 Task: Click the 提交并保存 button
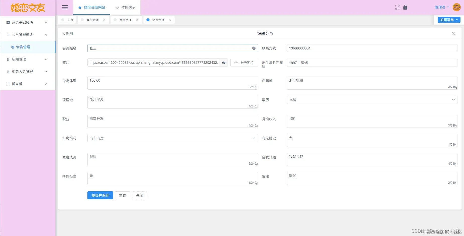pos(100,195)
